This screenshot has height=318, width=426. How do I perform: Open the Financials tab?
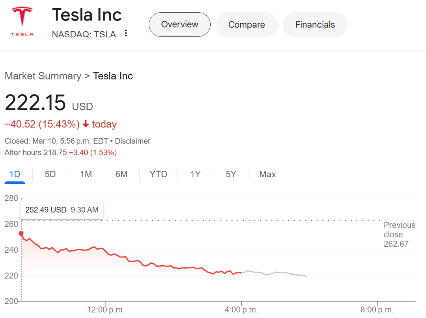tap(315, 25)
